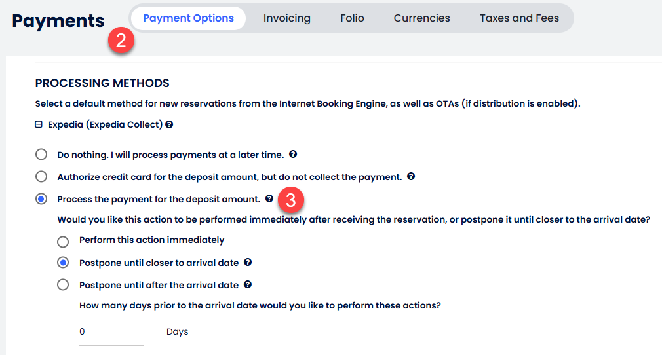Click the red number 2 marker
Screen dimensions: 662x355
[x=121, y=41]
